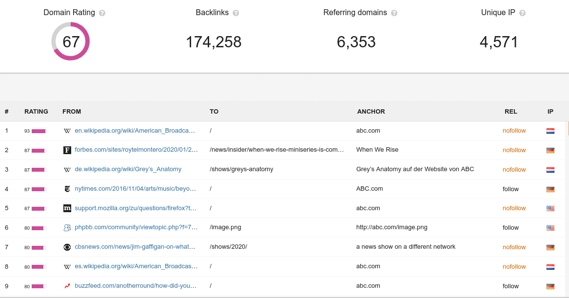Sort by the REL column header
Image resolution: width=569 pixels, height=298 pixels.
pos(510,111)
